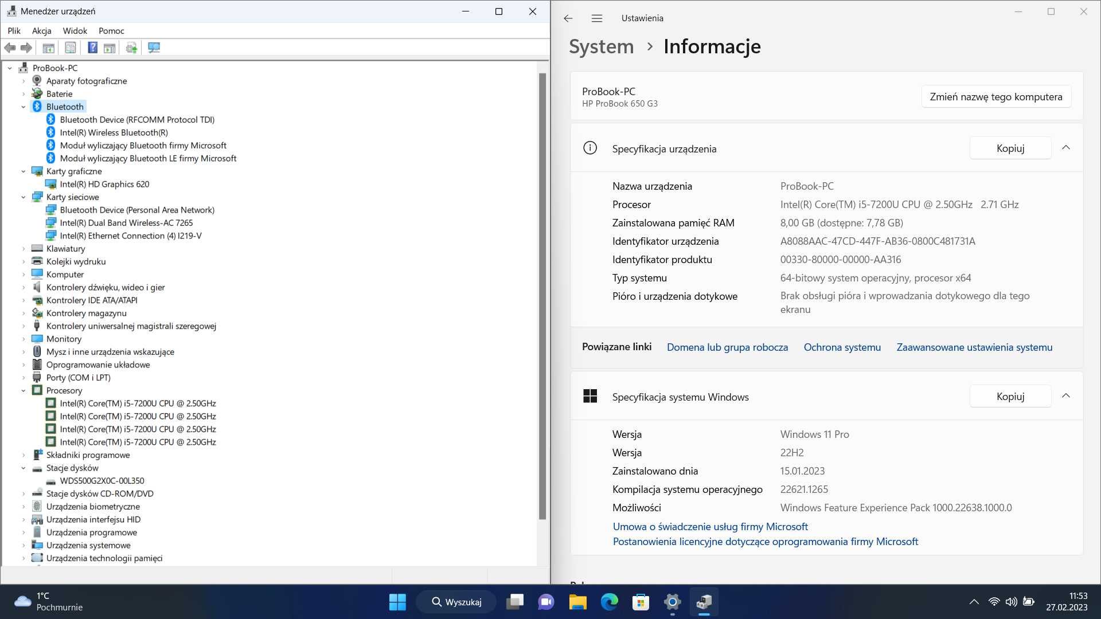The height and width of the screenshot is (619, 1101).
Task: Select Intel(R) Wireless Bluetooth(R) device
Action: (114, 132)
